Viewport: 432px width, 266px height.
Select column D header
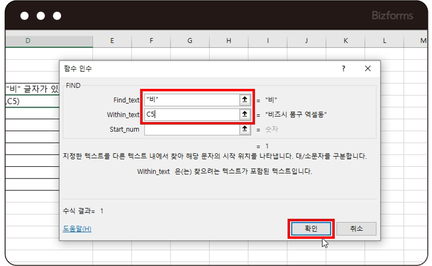(x=28, y=41)
